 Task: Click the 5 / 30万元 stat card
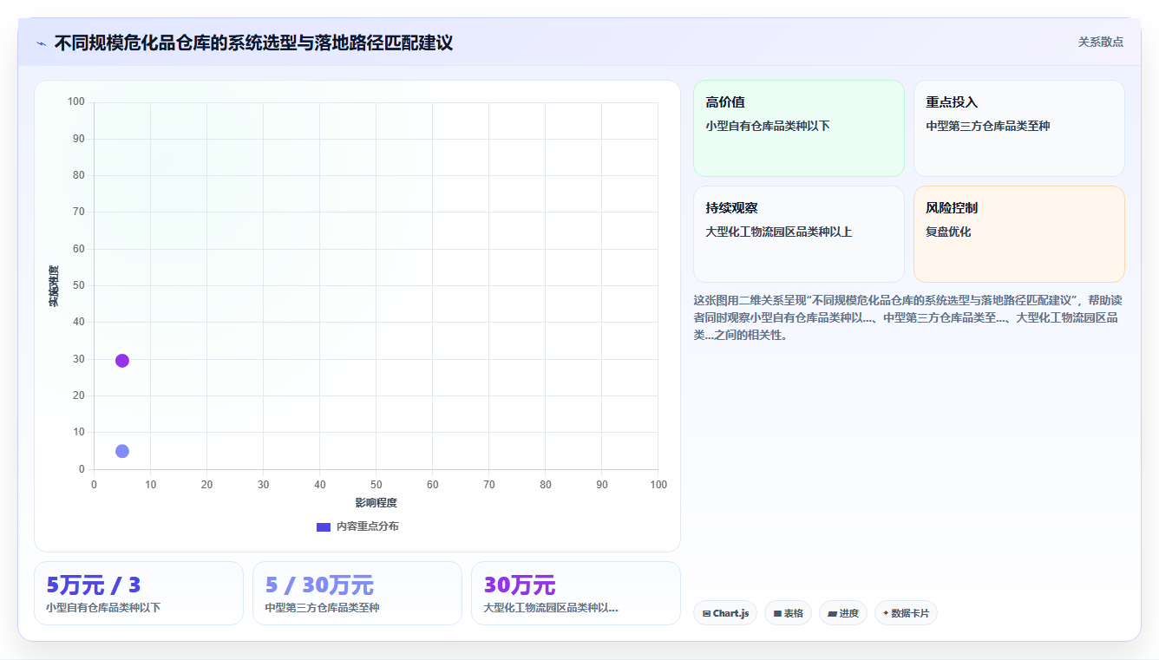point(357,593)
